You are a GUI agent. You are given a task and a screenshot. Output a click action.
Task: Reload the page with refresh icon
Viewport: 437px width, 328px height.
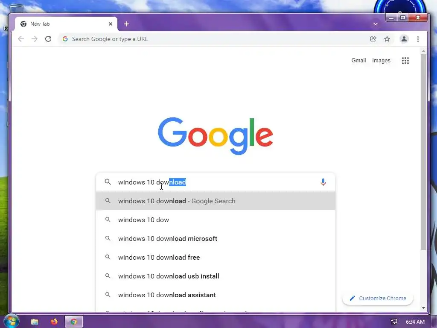point(48,39)
